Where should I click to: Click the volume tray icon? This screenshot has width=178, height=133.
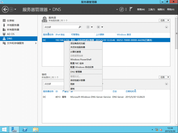[161, 130]
